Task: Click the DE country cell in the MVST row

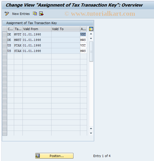Action: tap(10, 34)
